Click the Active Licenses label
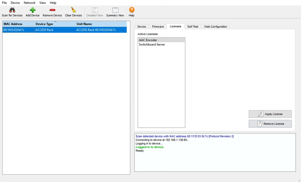Image resolution: width=301 pixels, height=182 pixels. [x=147, y=34]
